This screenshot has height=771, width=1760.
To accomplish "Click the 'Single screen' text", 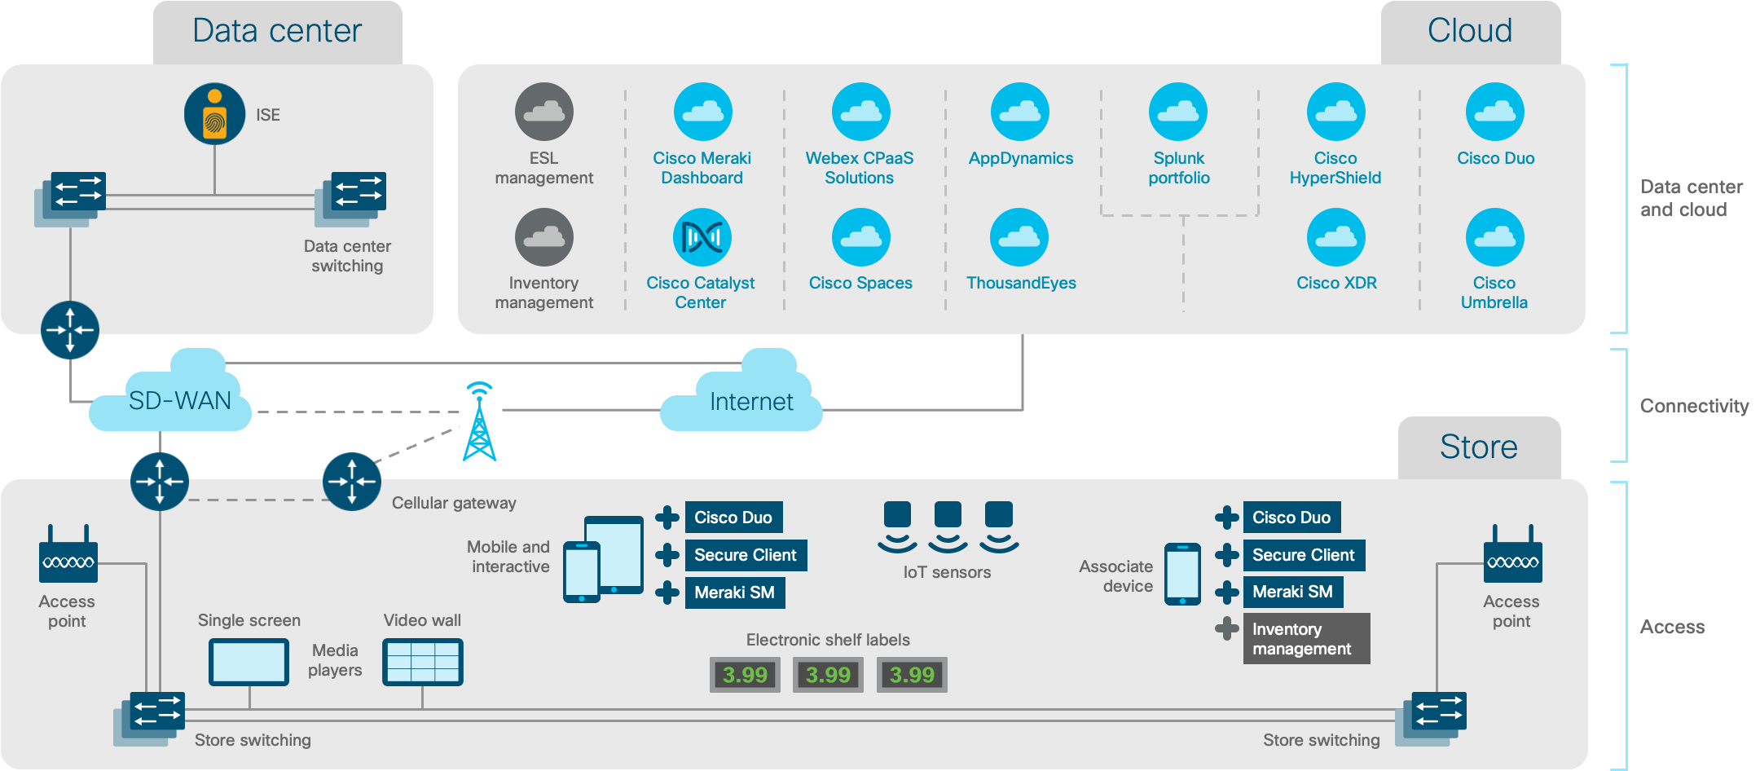I will tap(249, 620).
